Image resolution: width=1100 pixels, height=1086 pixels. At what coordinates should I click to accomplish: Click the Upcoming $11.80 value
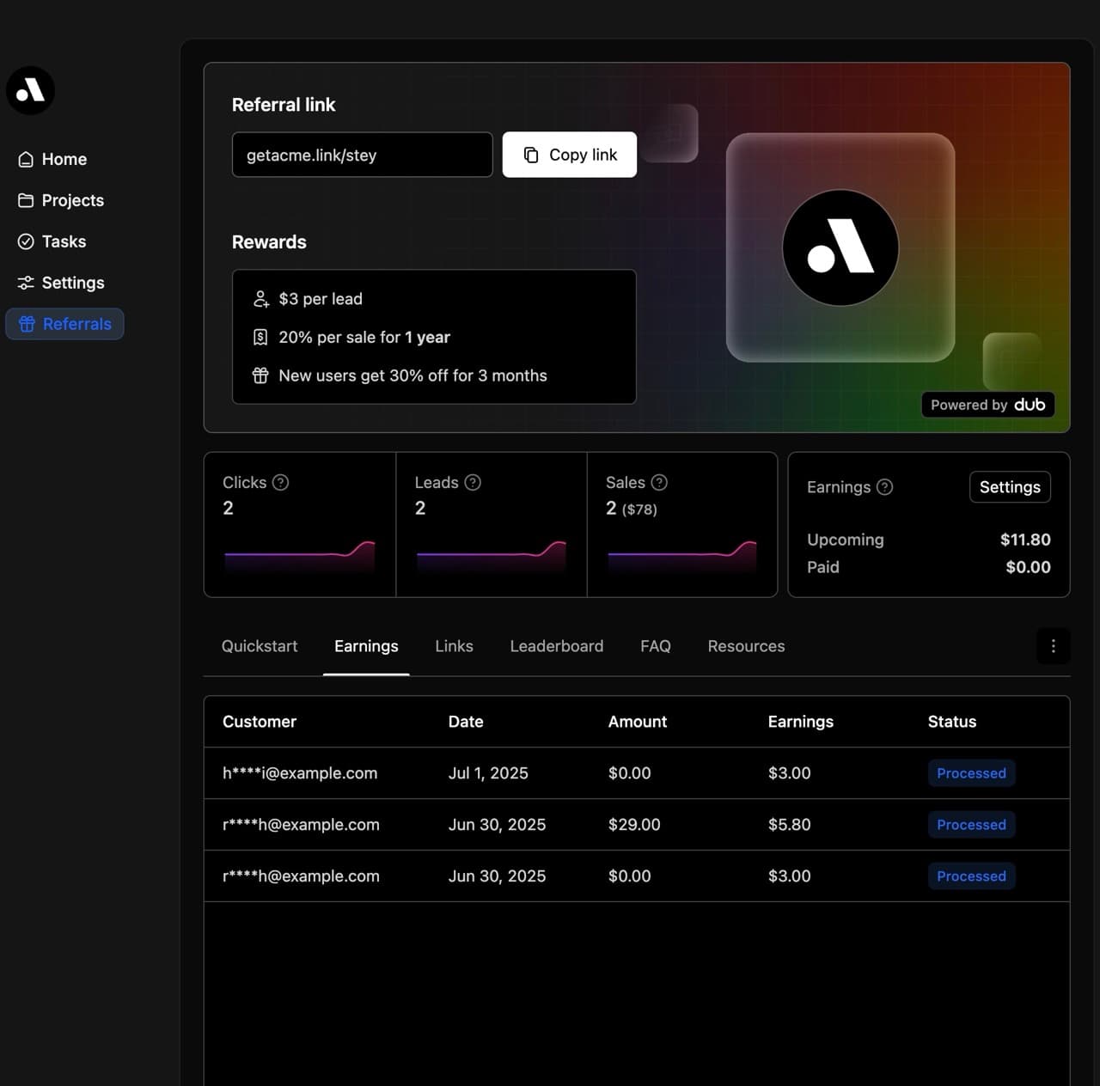coord(1025,540)
